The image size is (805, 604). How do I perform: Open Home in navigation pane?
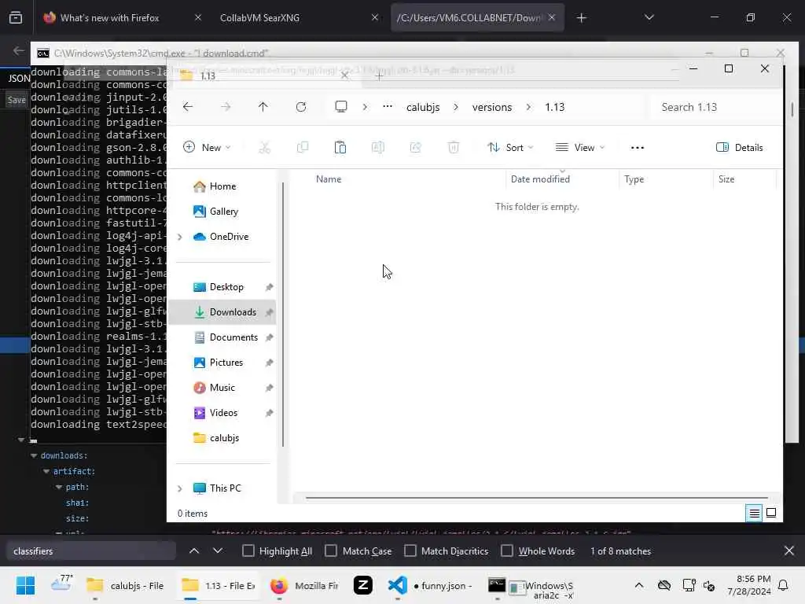coord(222,186)
